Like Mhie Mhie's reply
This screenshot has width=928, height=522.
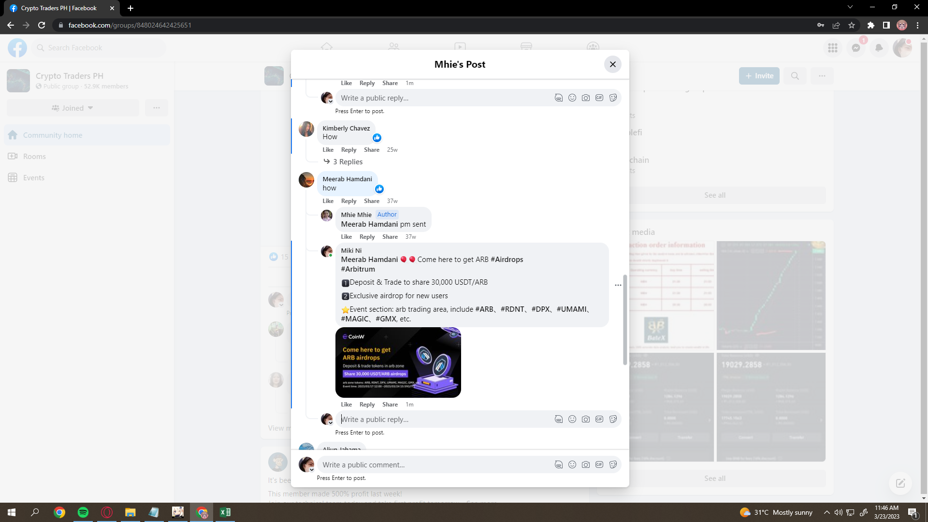point(346,237)
